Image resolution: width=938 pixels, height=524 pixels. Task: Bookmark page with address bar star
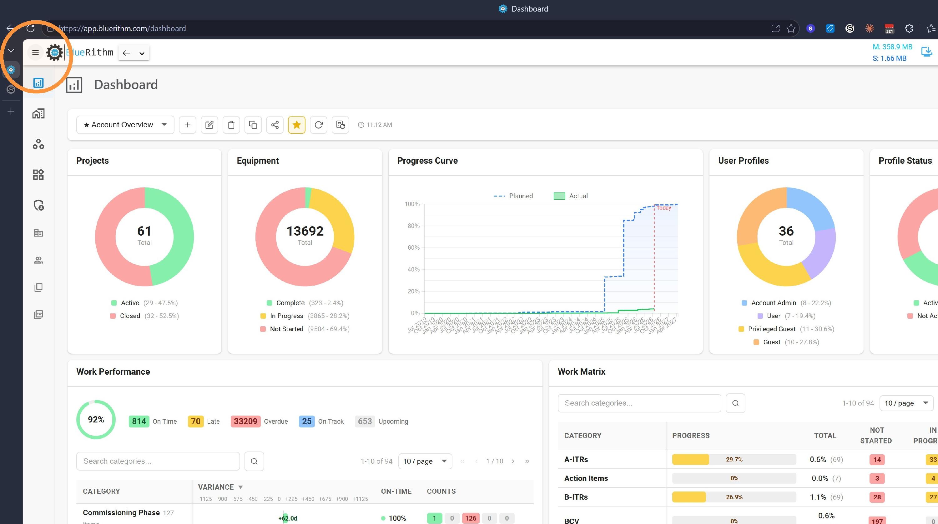(x=790, y=28)
